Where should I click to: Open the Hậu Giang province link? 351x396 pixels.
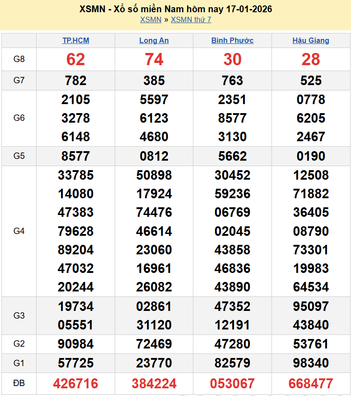click(x=311, y=40)
